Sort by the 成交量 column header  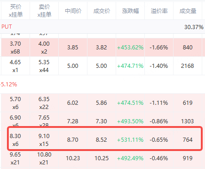tap(188, 11)
